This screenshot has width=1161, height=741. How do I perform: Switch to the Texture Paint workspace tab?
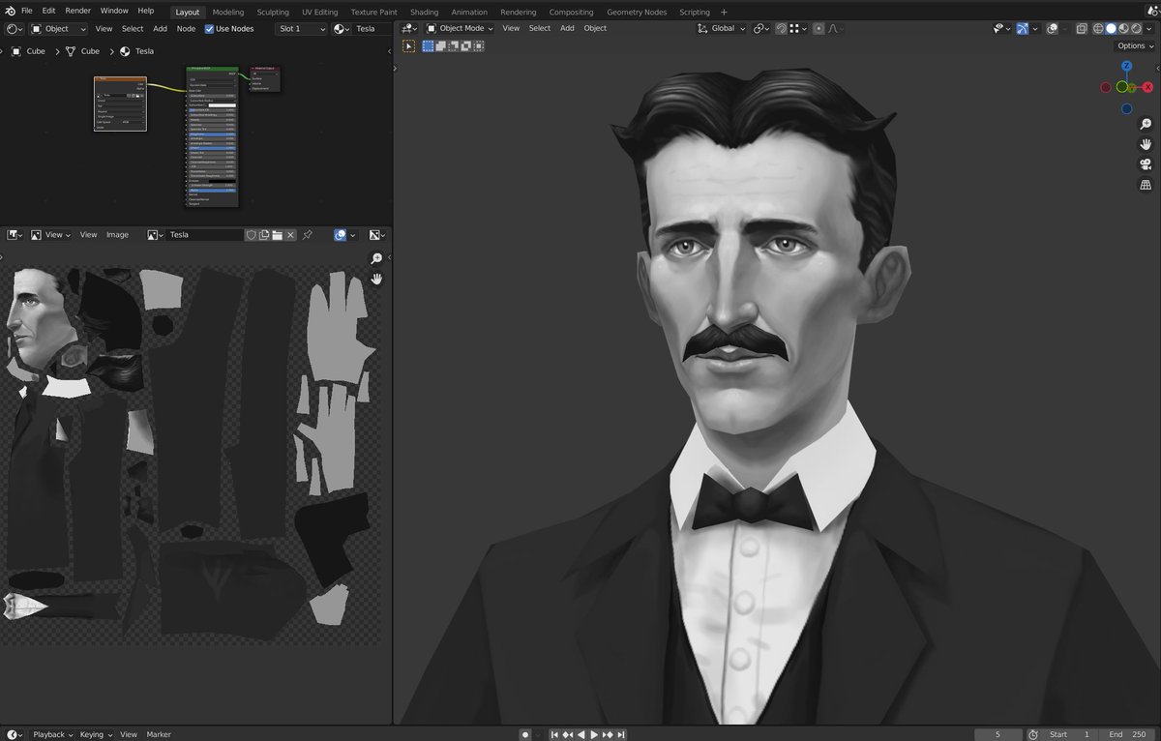[x=373, y=12]
